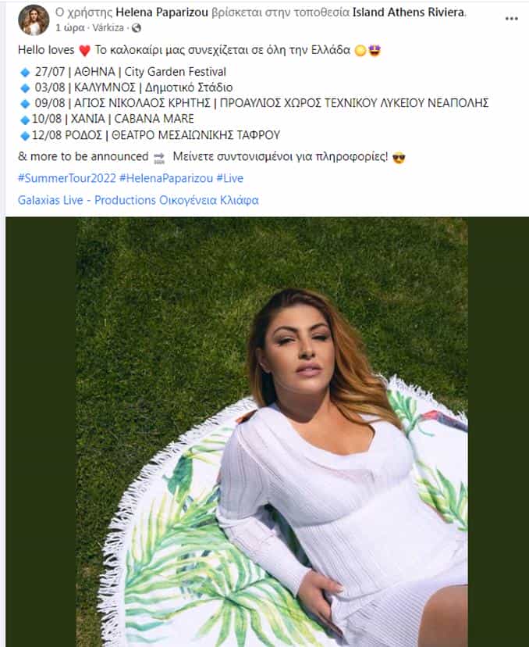Open the Helena Paparizou profile name link
This screenshot has width=529, height=647.
[x=162, y=13]
